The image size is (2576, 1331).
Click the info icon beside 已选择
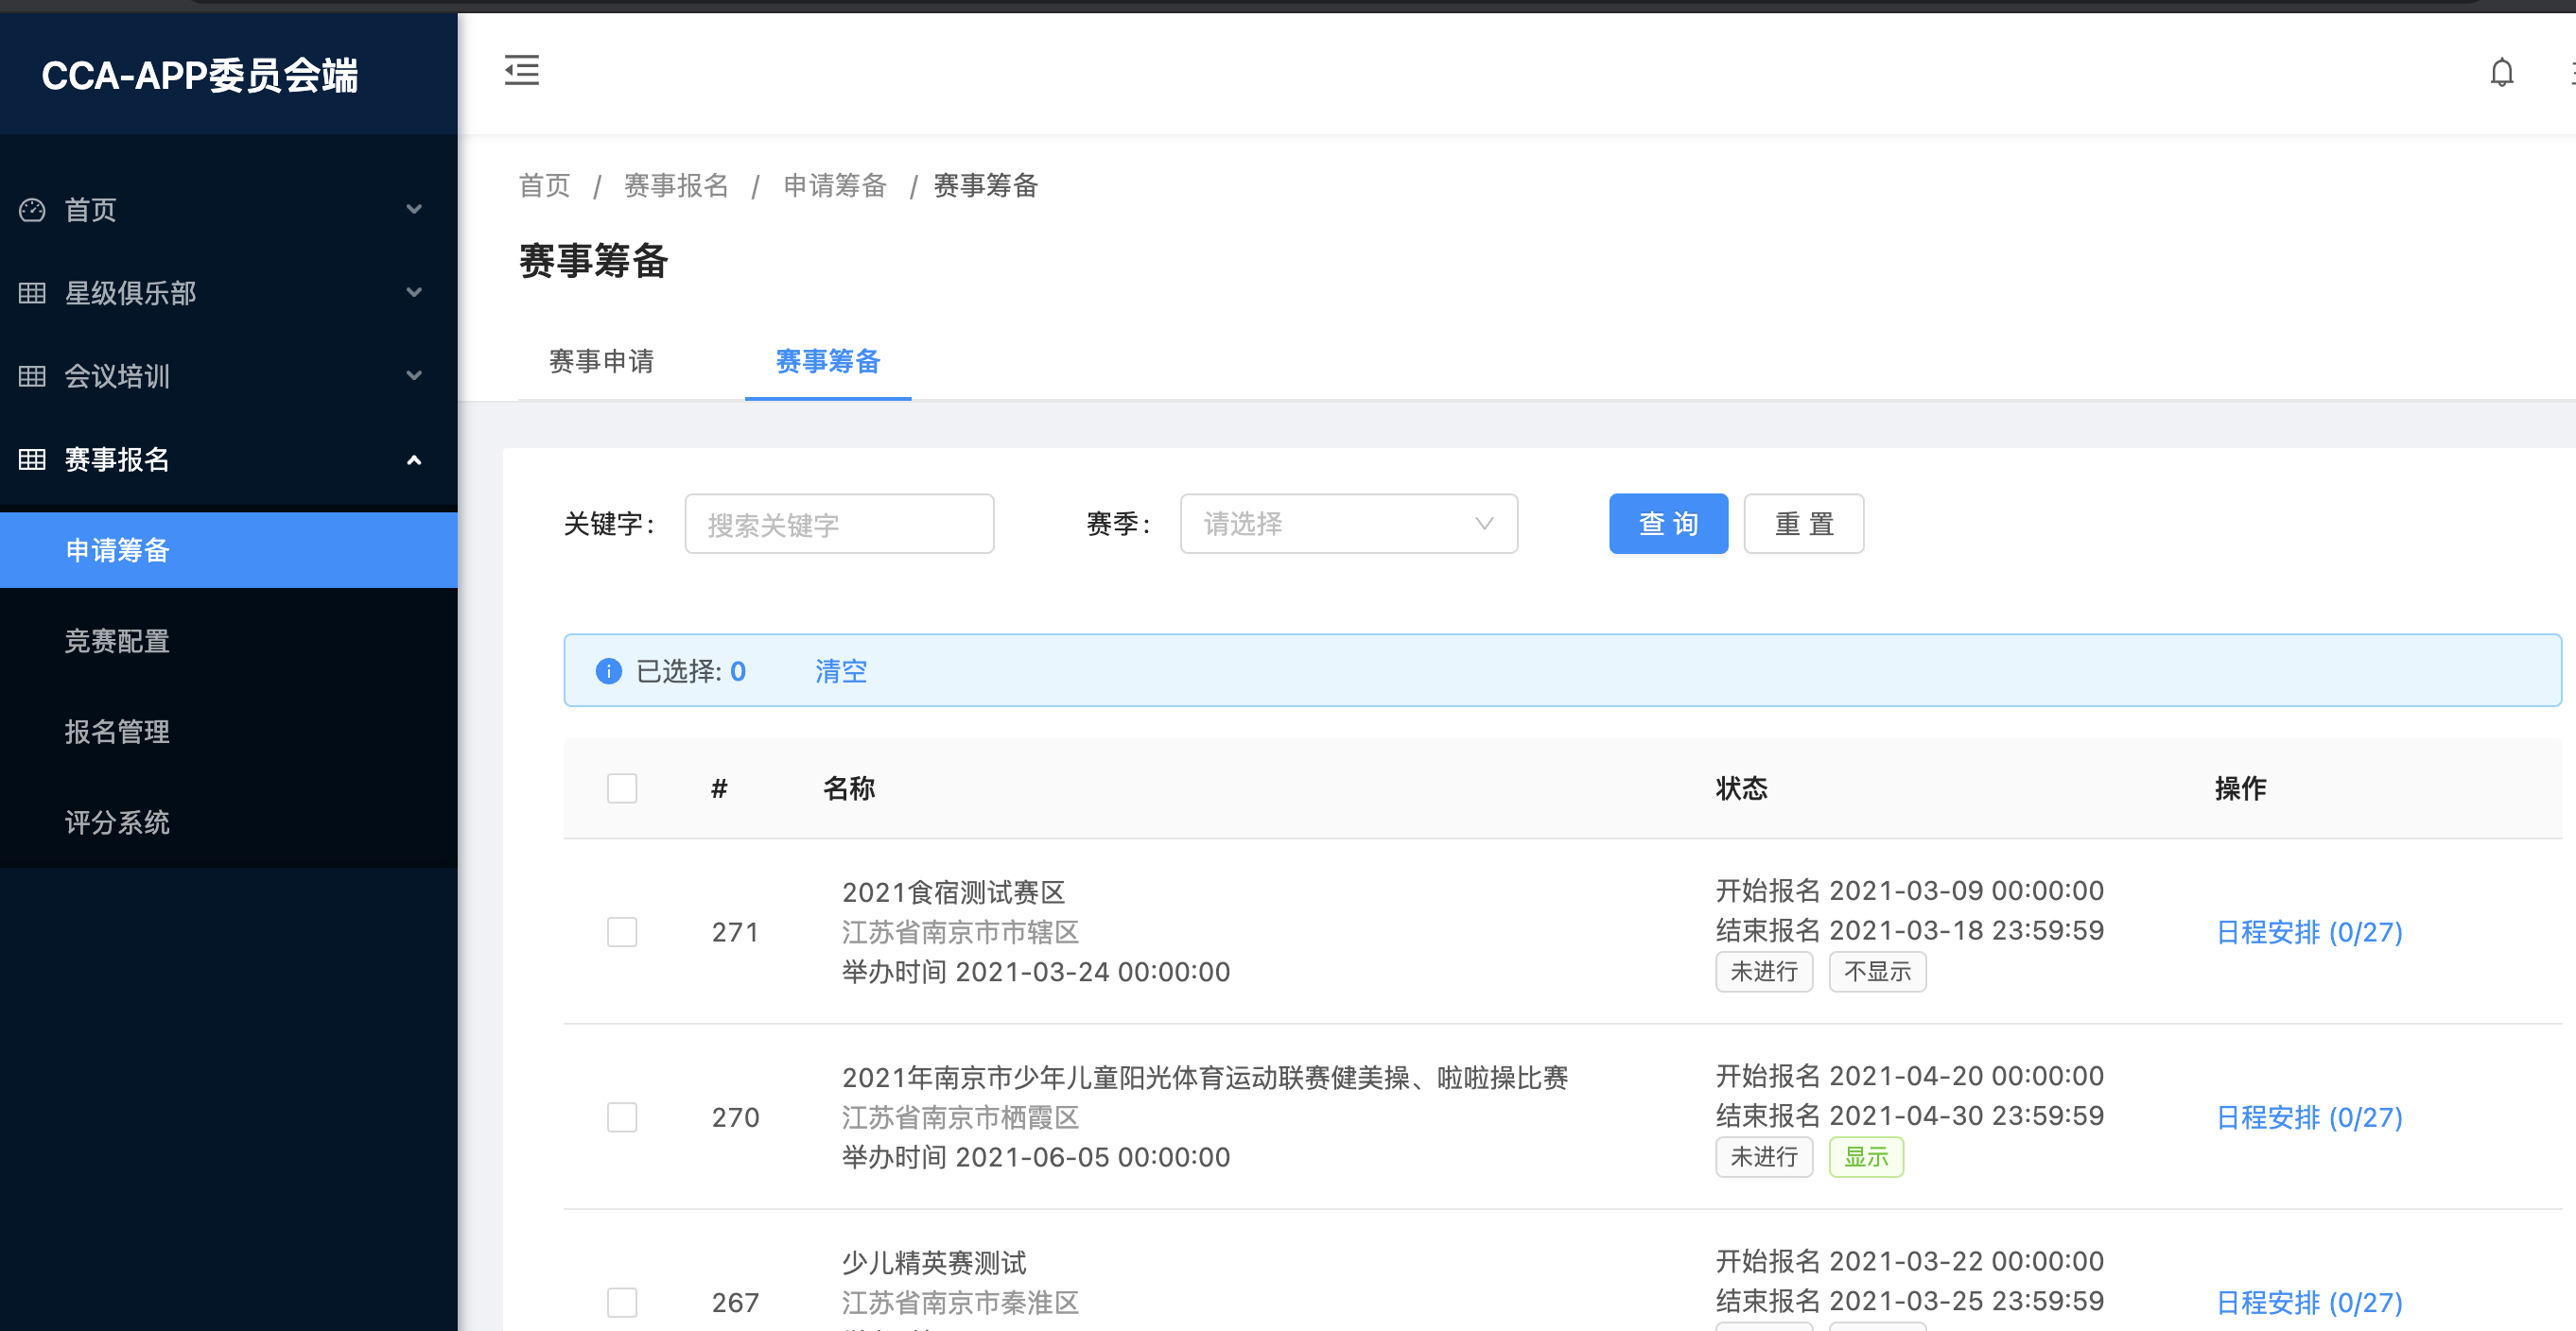(x=608, y=671)
